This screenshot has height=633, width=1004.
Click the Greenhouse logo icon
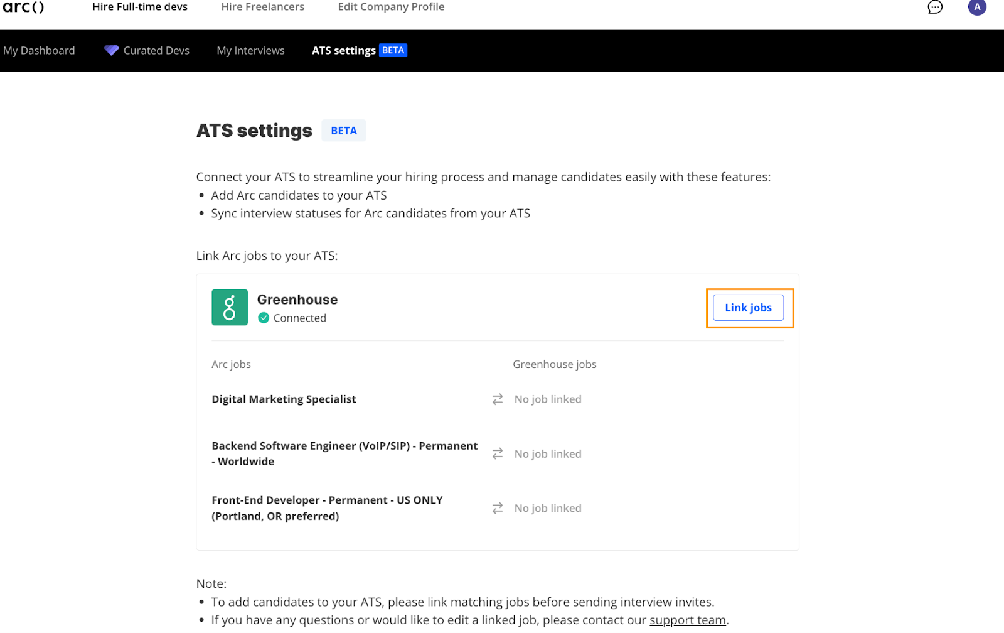(230, 307)
